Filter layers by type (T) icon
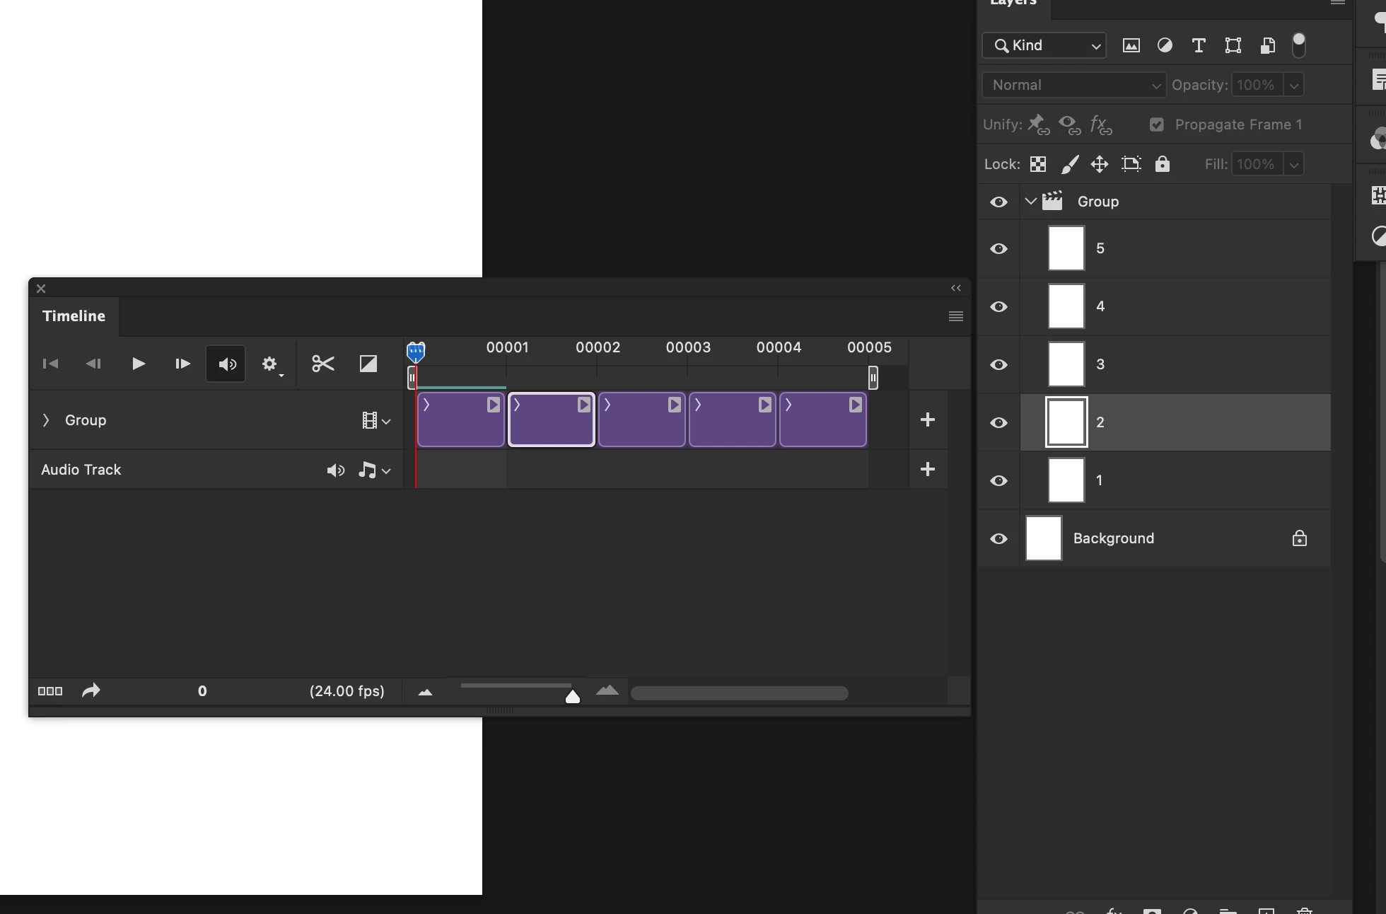Screen dimensions: 1386x914 1199,46
